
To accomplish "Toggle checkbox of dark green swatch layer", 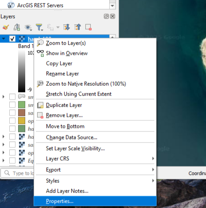I will coord(12,129).
